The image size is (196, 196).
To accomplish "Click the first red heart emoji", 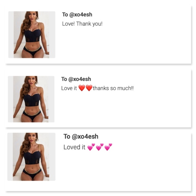I will [x=82, y=88].
